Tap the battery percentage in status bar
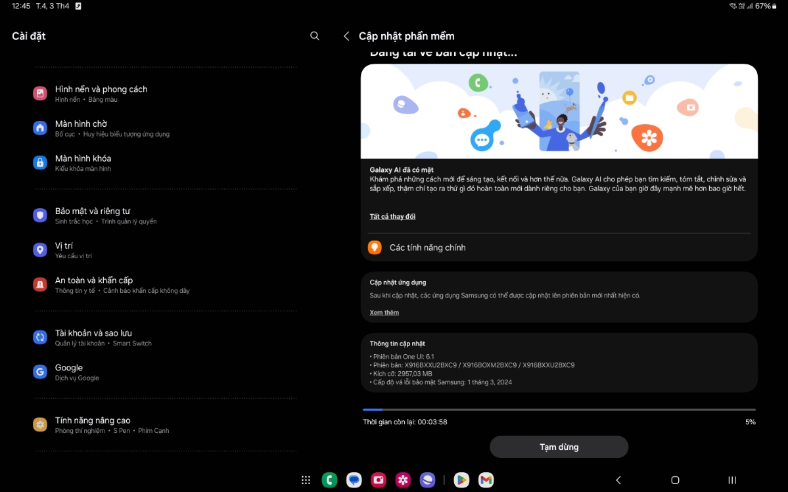788x492 pixels. (763, 6)
